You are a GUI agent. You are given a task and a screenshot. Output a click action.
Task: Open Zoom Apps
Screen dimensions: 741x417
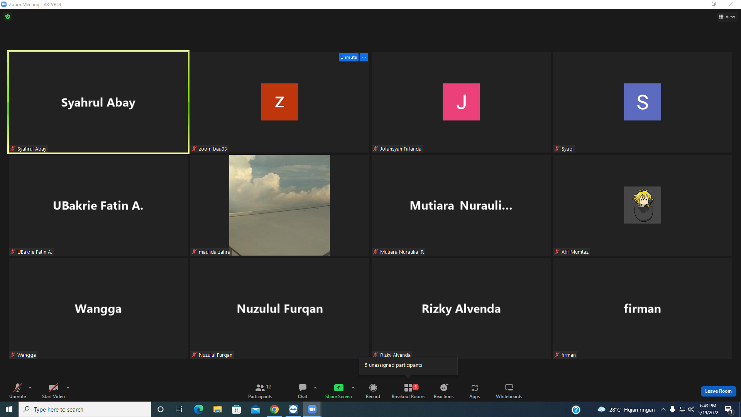[x=475, y=390]
